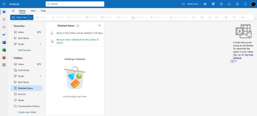Click into the Search box
The image size is (257, 116).
(x=75, y=4)
